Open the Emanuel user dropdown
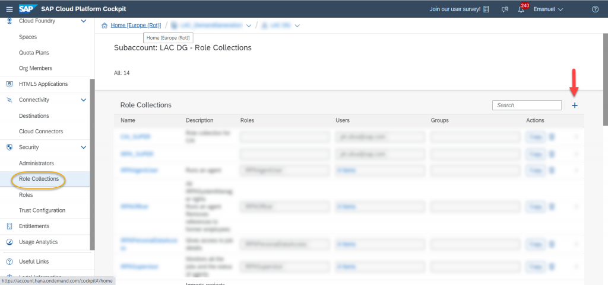608x285 pixels. [548, 9]
